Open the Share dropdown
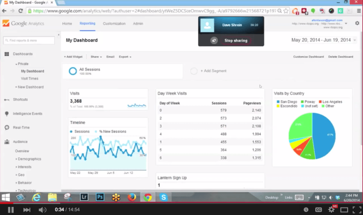 coord(96,57)
